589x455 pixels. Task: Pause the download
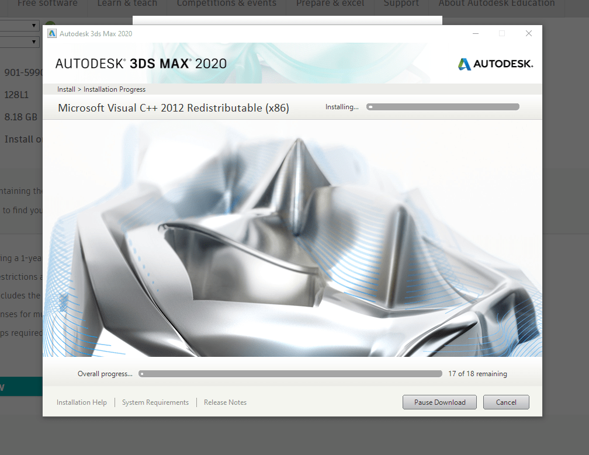pos(439,402)
